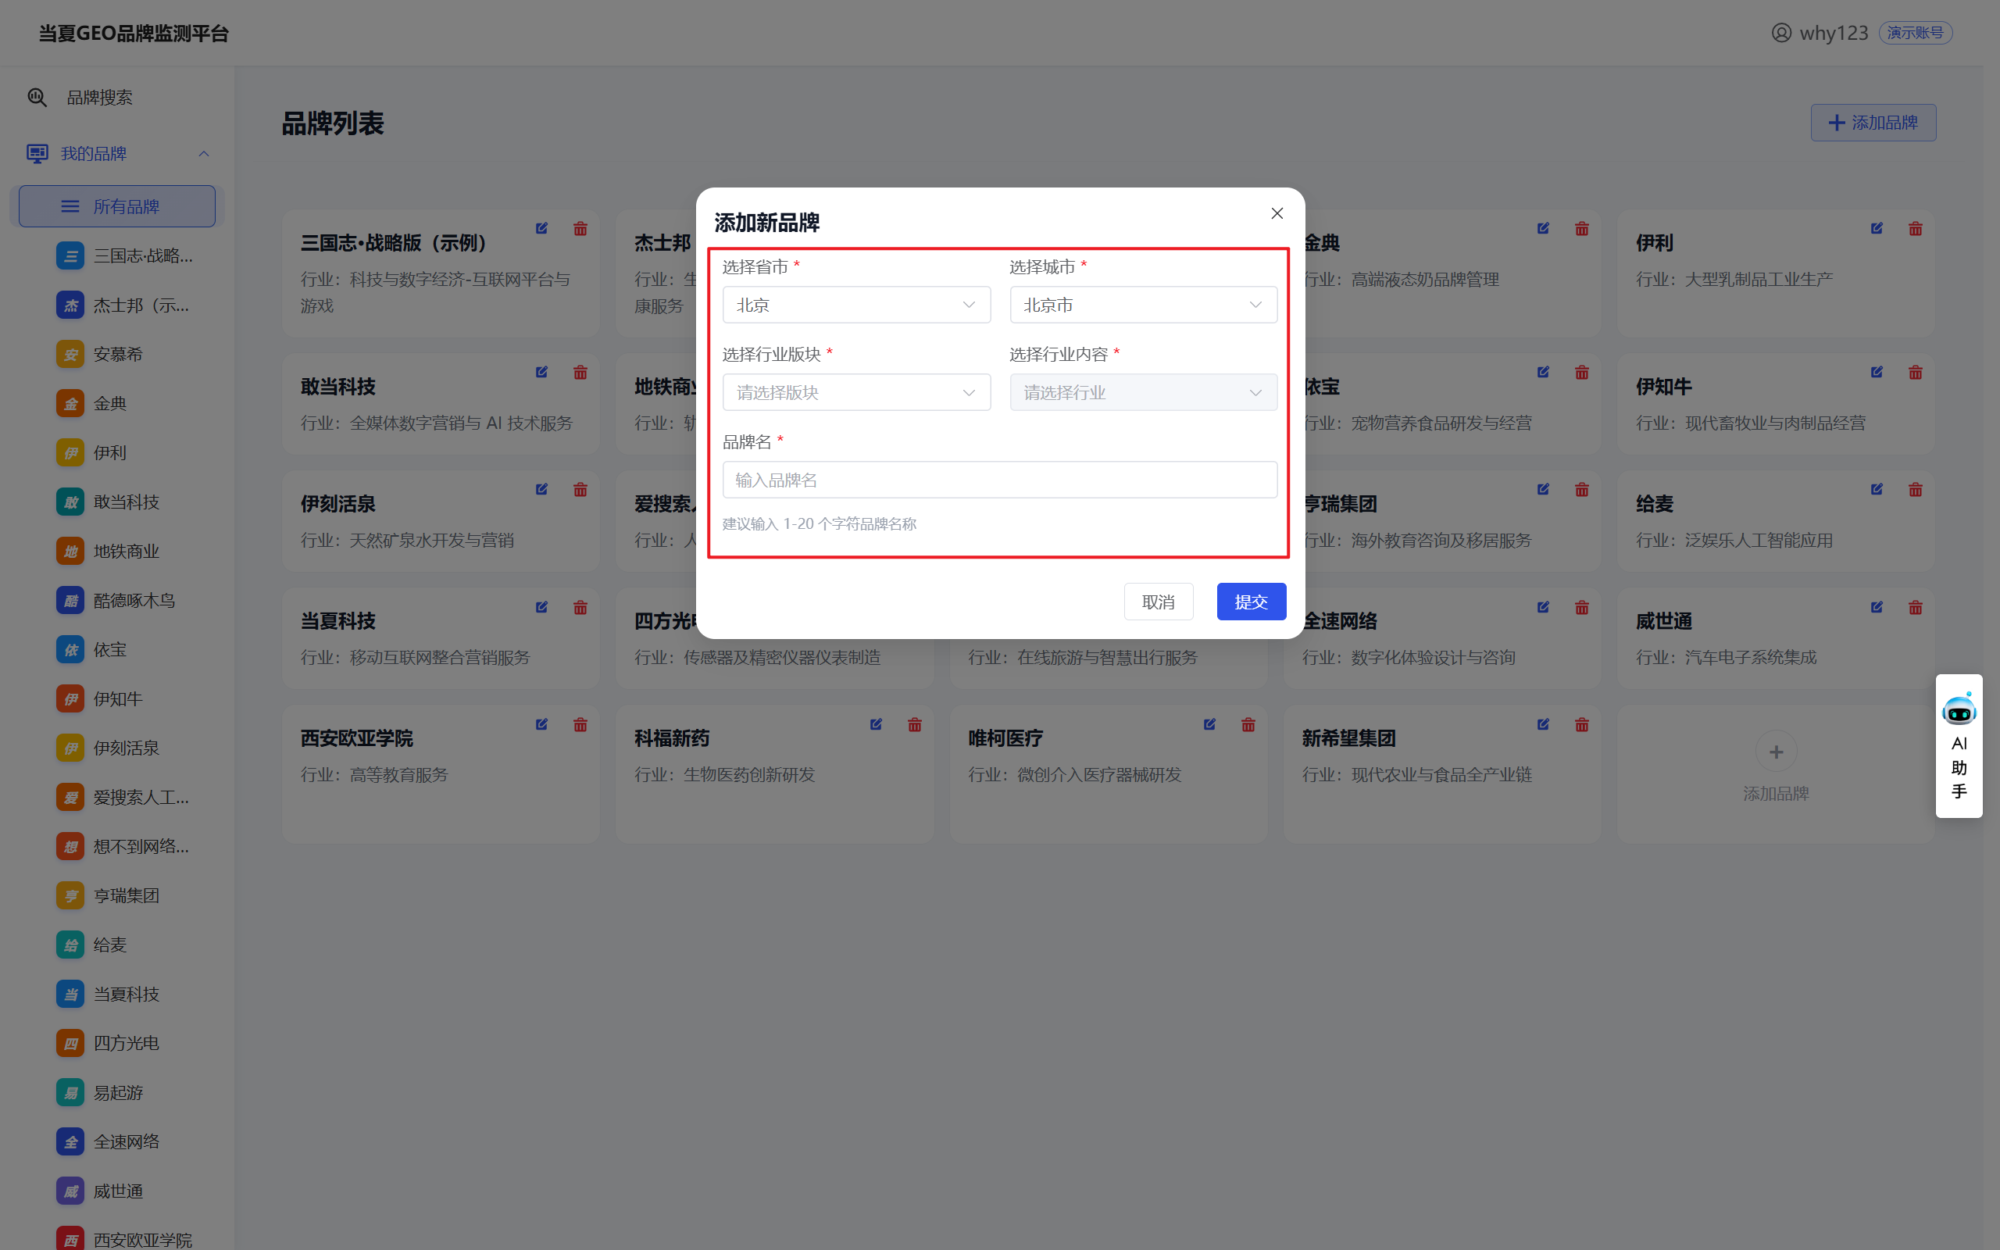Click the user avatar icon next to why123
Image resolution: width=2000 pixels, height=1250 pixels.
click(1781, 33)
